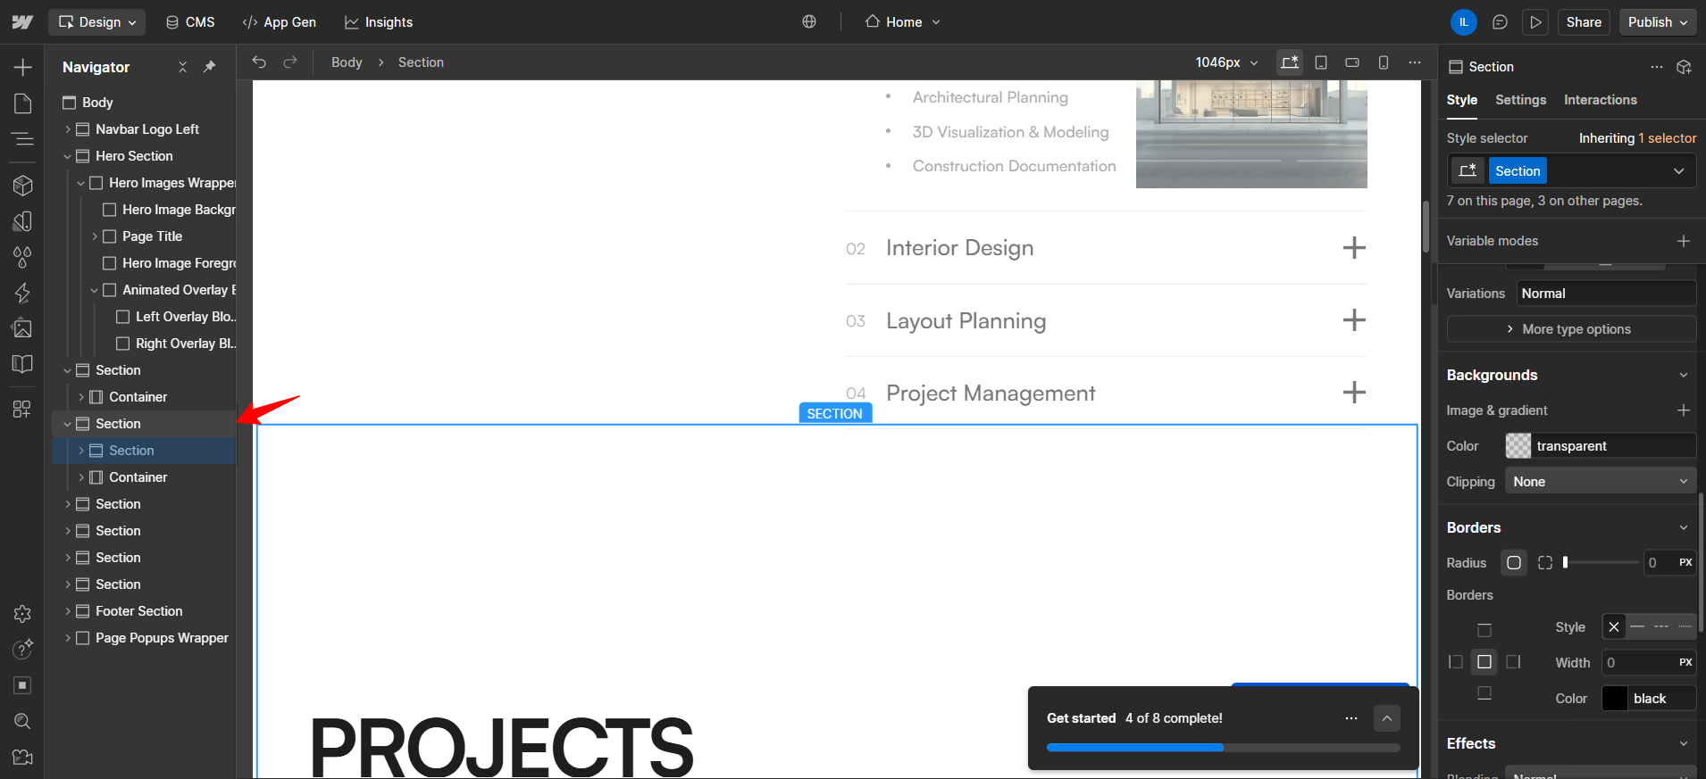Open the Apps grid panel
This screenshot has width=1706, height=779.
tap(22, 409)
